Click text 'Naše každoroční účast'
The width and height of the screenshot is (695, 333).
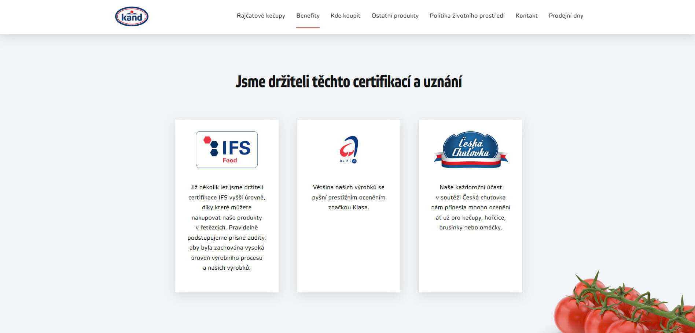click(x=471, y=187)
